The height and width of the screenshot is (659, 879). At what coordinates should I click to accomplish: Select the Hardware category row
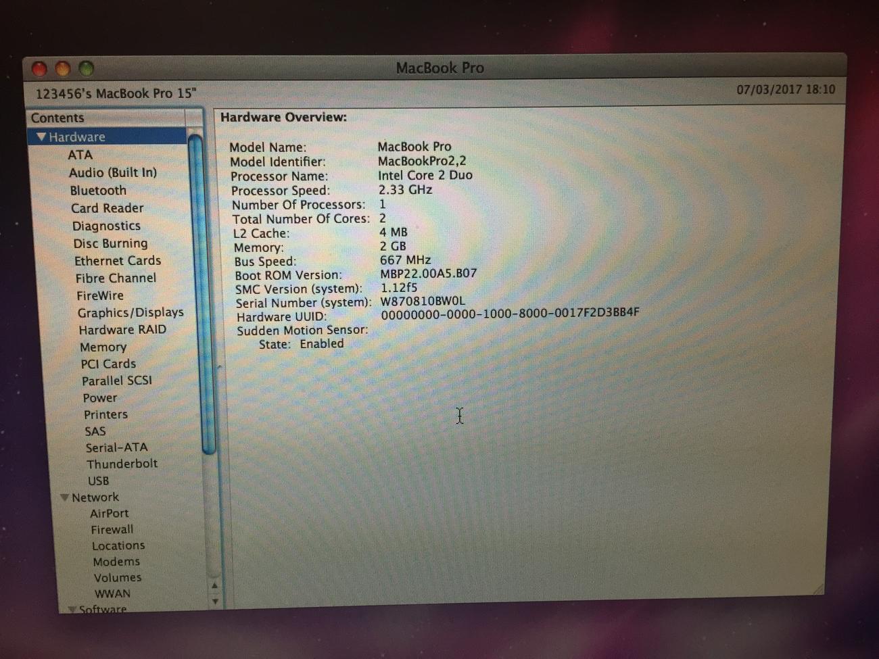(108, 137)
